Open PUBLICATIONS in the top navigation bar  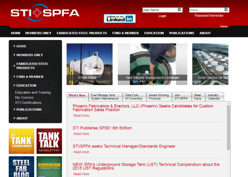[x=182, y=33]
